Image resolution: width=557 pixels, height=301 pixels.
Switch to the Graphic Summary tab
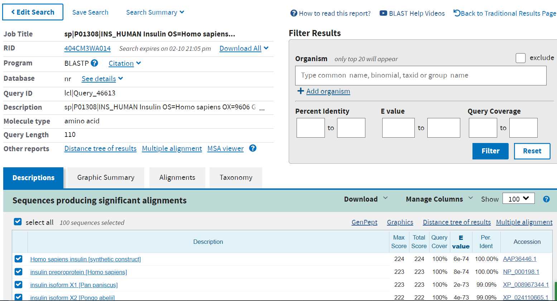click(x=106, y=178)
